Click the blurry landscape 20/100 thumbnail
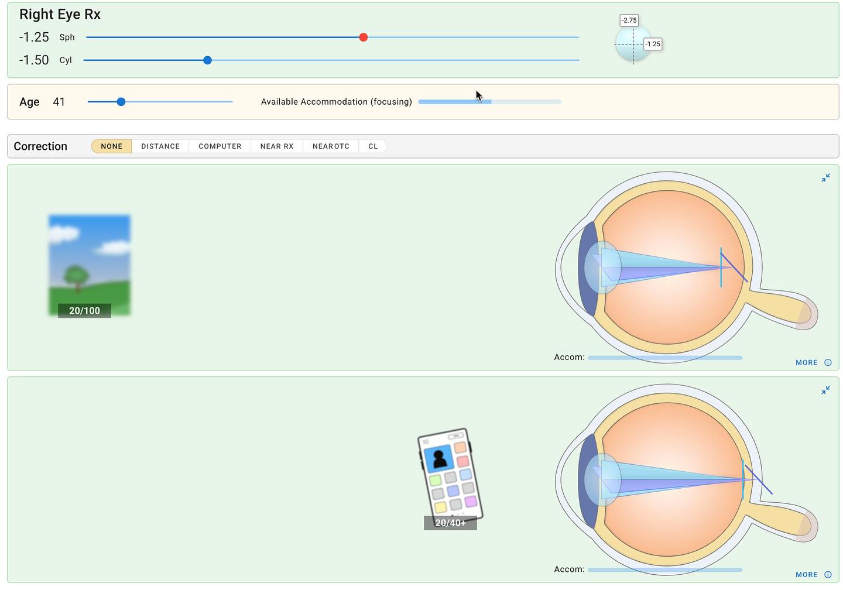The height and width of the screenshot is (590, 843). coord(90,266)
